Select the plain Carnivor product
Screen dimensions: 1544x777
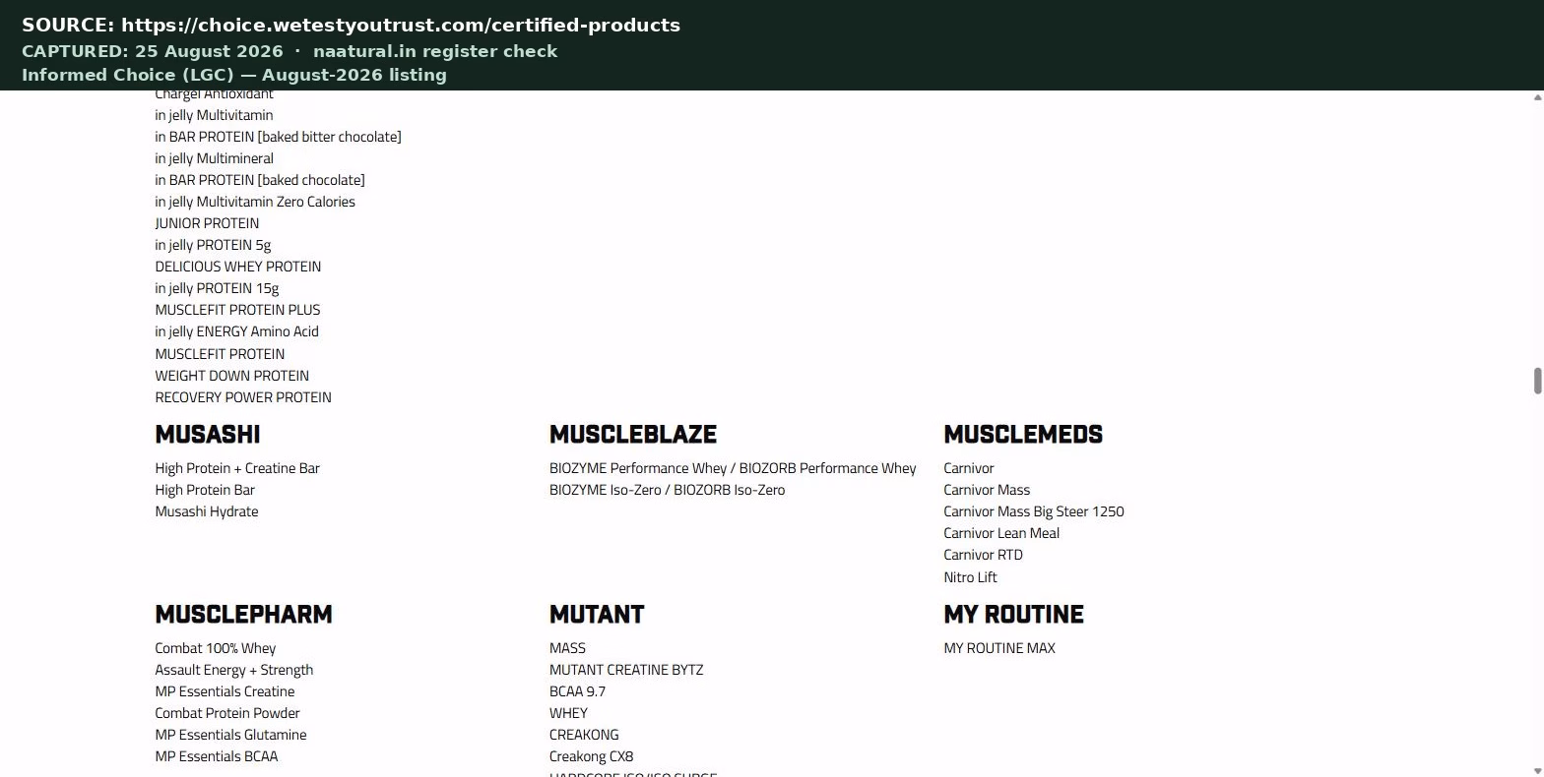point(969,468)
